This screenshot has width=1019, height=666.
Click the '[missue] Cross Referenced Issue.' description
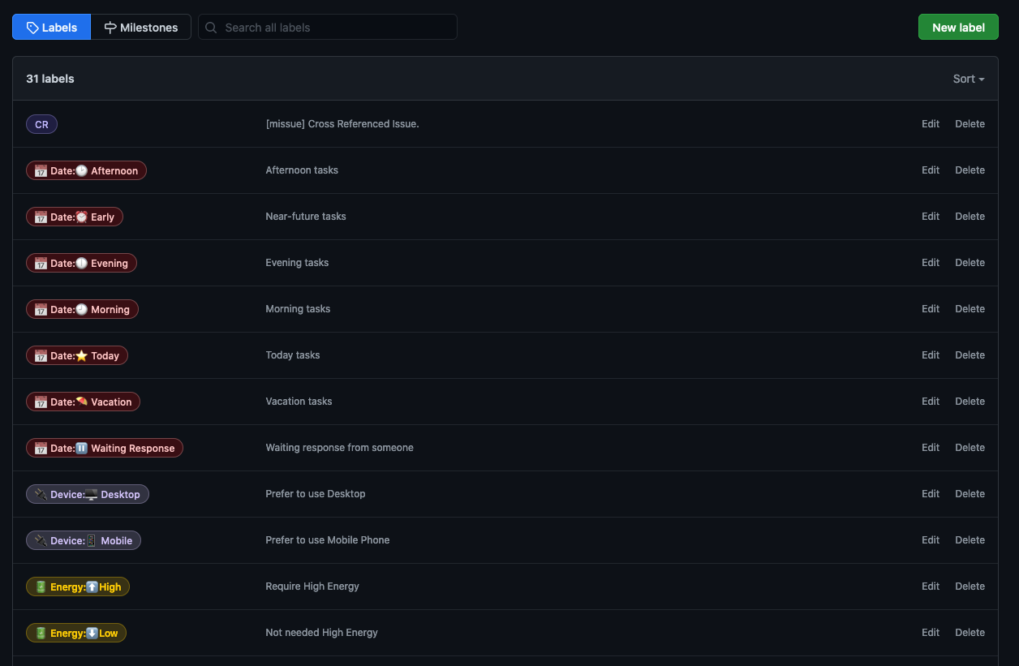coord(342,124)
